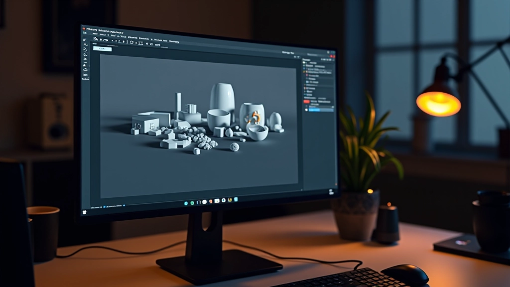Click the 3D objects render in the viewport
The image size is (510, 287).
(208, 119)
